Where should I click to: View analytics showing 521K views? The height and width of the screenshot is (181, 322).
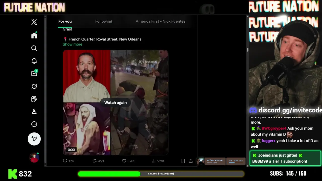[x=158, y=161]
